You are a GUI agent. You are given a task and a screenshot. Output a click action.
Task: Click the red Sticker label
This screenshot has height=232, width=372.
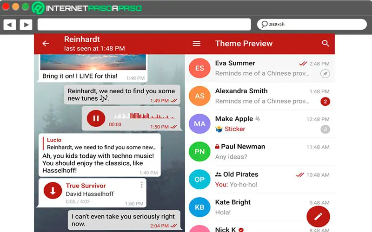[235, 129]
